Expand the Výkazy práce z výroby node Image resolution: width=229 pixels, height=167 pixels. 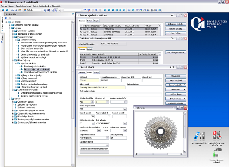pos(16,75)
